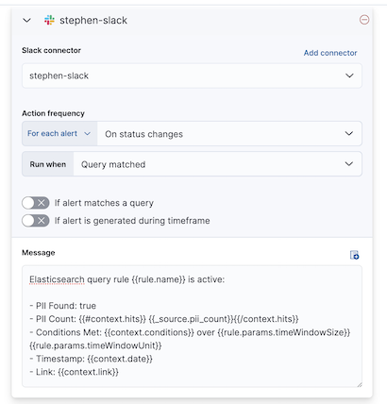Collapse the stephen-slack action panel chevron
The height and width of the screenshot is (404, 387).
[x=27, y=21]
